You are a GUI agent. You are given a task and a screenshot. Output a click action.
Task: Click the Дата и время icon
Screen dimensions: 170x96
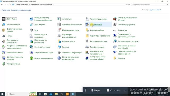pyautogui.click(x=31, y=25)
